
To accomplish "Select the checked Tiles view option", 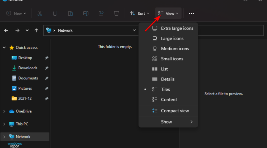I will pyautogui.click(x=168, y=89).
